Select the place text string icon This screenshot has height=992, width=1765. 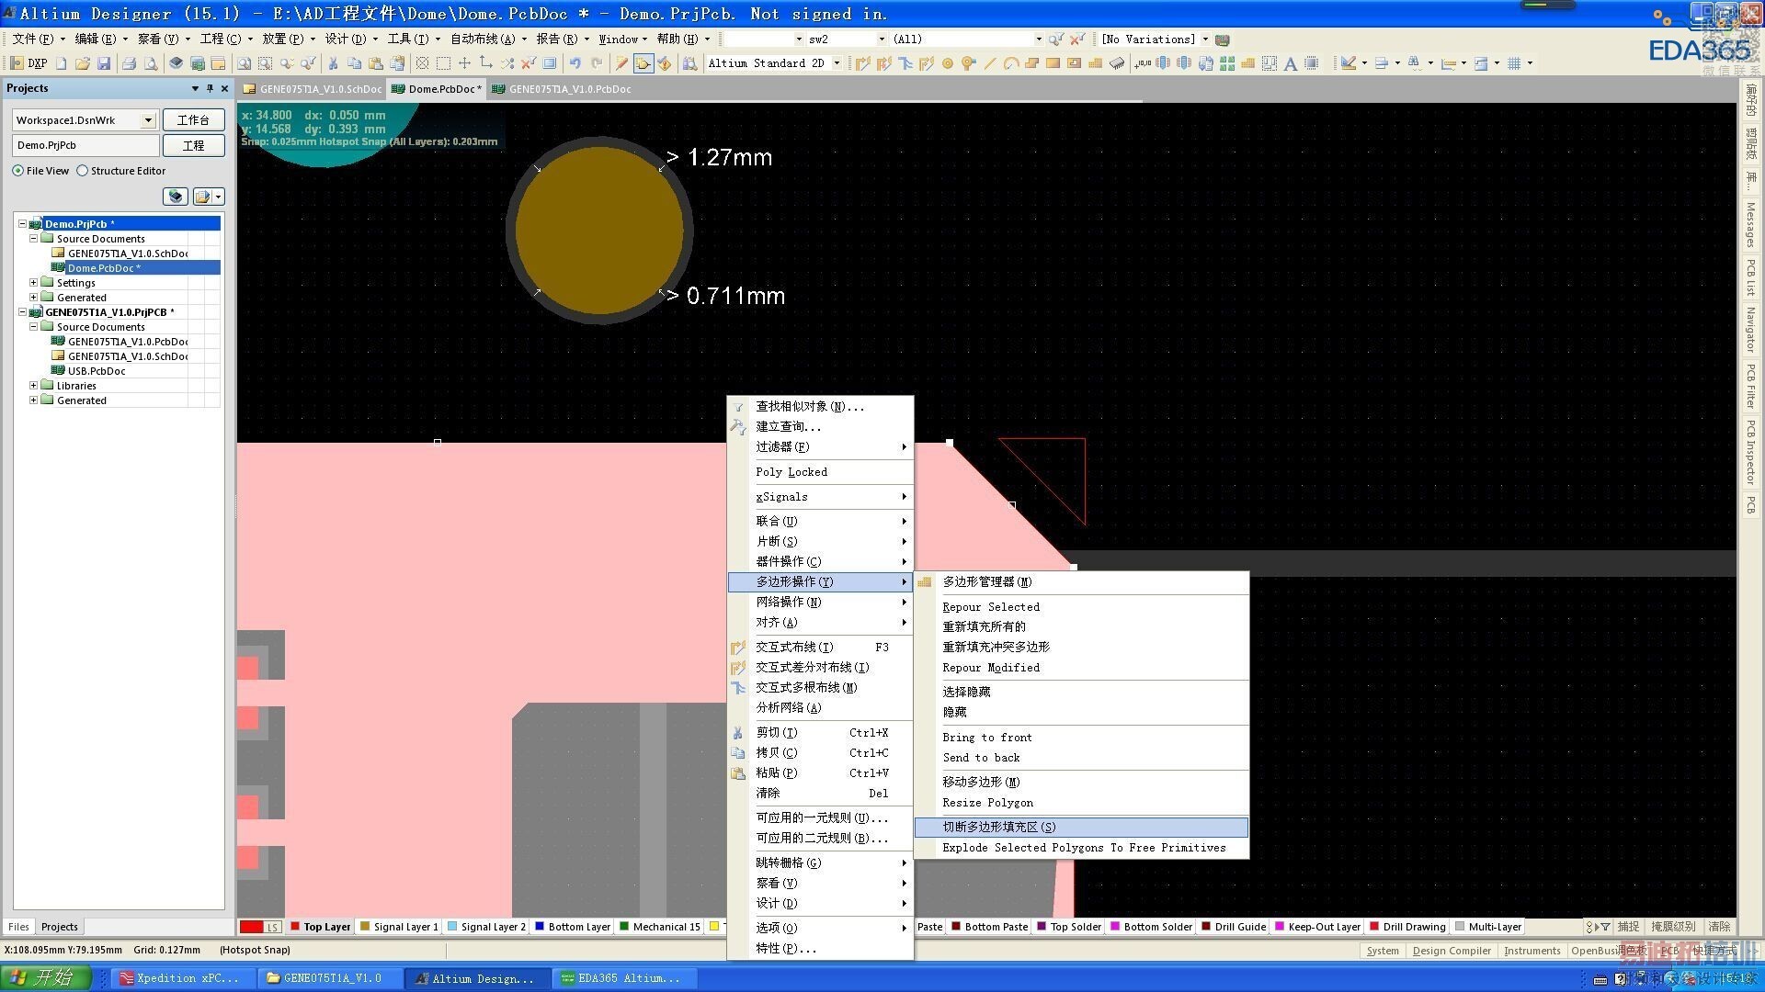tap(1291, 63)
